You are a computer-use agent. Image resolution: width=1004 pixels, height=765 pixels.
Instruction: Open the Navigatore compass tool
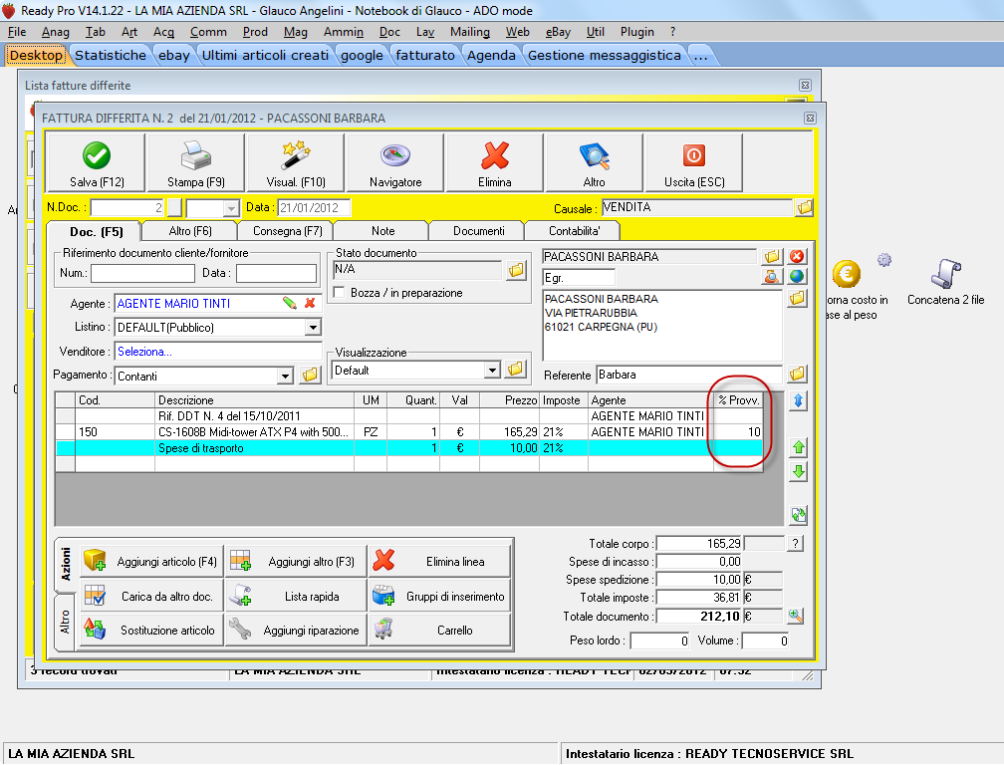click(x=395, y=163)
